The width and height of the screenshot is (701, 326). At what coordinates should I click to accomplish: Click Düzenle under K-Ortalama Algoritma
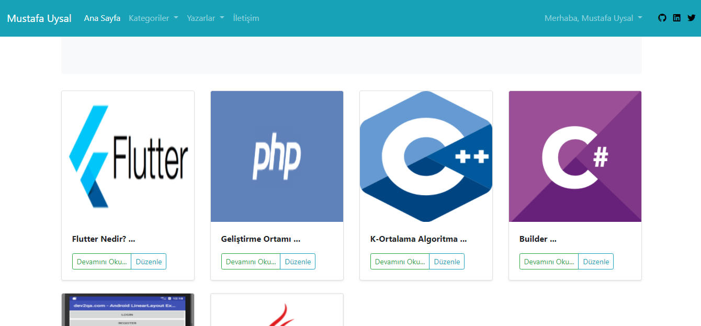pos(447,262)
